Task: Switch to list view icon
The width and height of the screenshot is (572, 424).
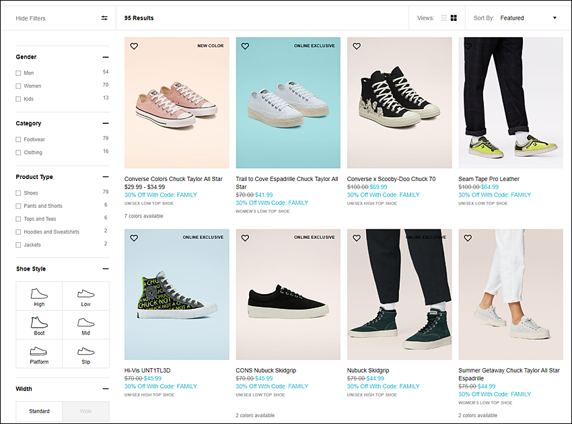Action: click(443, 18)
